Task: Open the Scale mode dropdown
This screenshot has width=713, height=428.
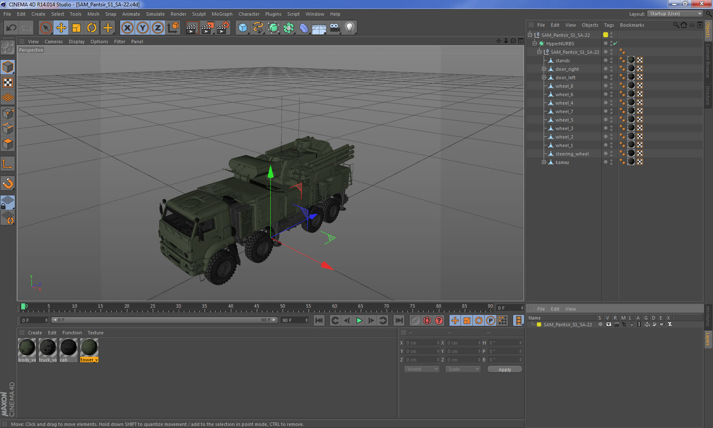Action: coord(463,369)
